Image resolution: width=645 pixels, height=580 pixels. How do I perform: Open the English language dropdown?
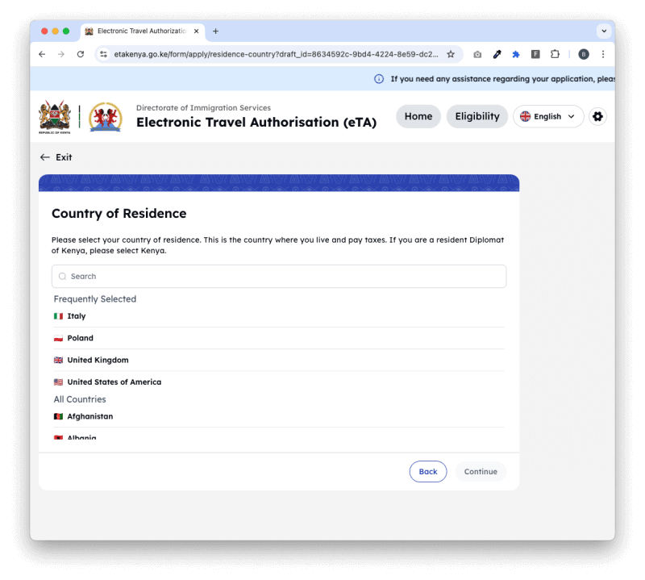tap(548, 116)
